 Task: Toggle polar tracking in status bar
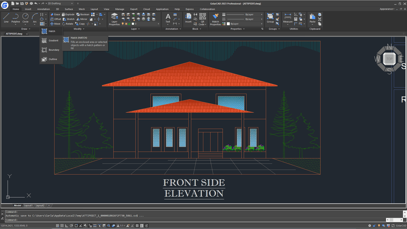click(71, 226)
